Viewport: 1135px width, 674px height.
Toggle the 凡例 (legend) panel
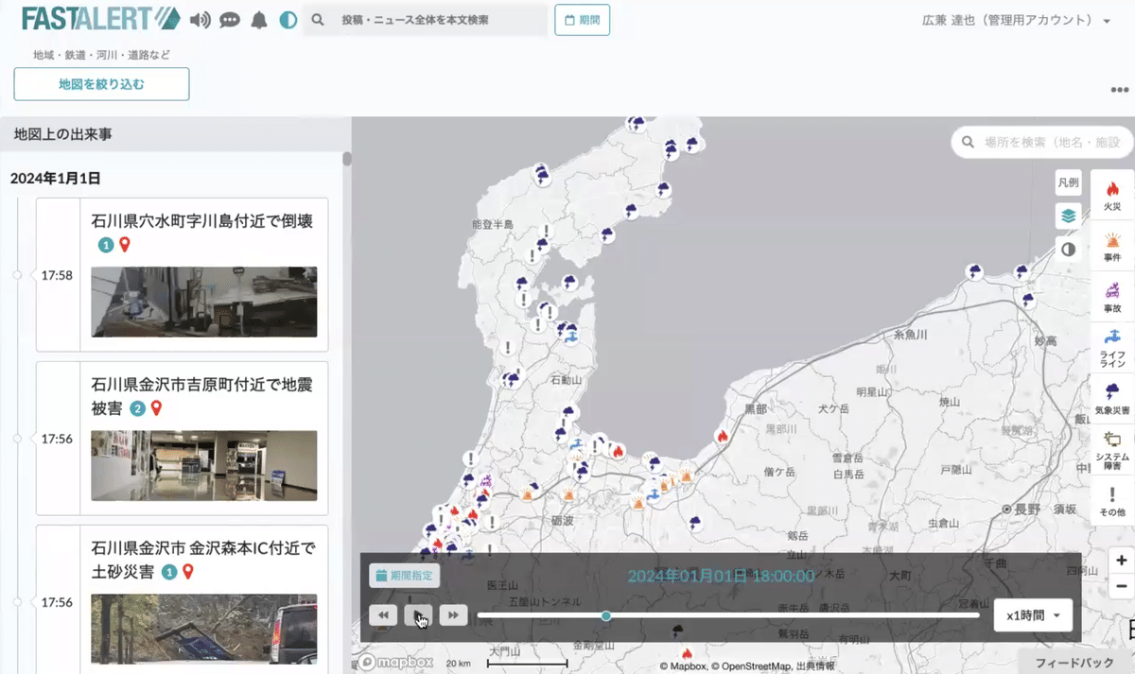[x=1067, y=181]
